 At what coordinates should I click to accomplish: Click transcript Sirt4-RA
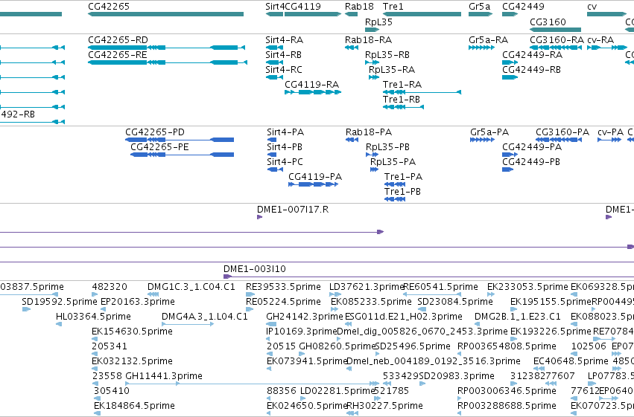[x=285, y=40]
